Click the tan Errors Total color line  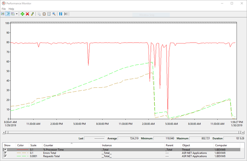[22, 153]
